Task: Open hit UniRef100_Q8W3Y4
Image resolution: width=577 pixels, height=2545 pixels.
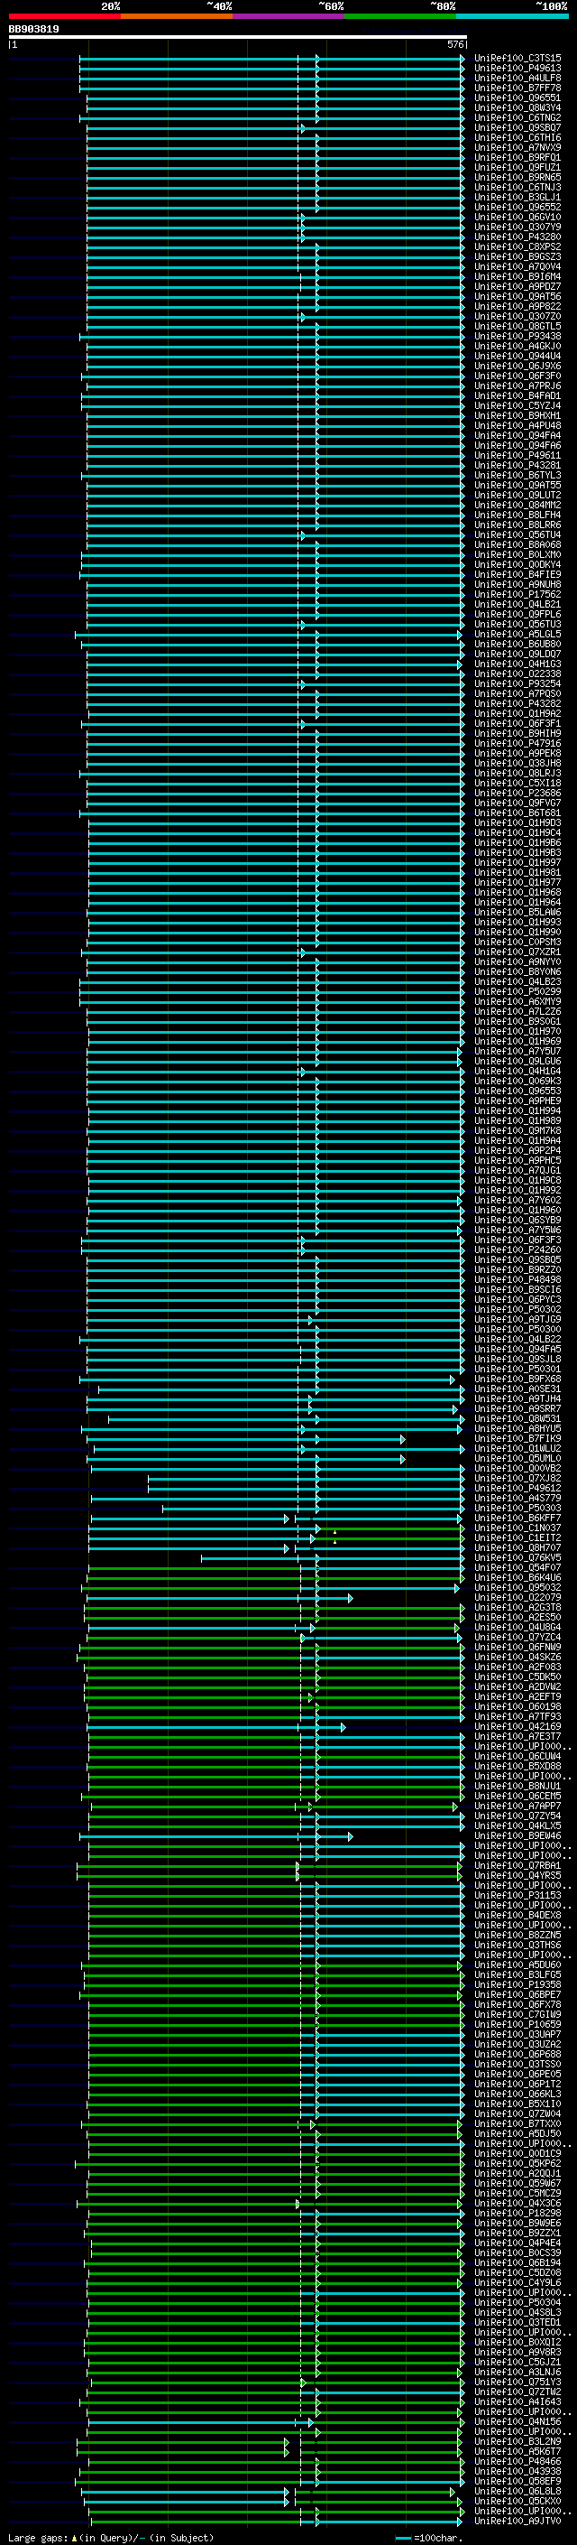Action: (517, 107)
